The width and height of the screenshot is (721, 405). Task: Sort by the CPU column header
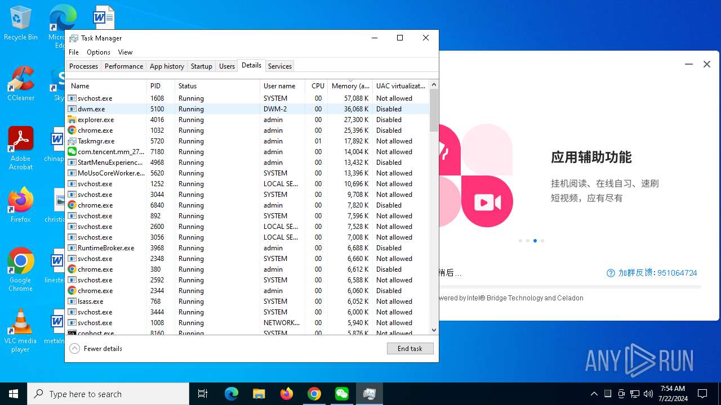tap(317, 86)
